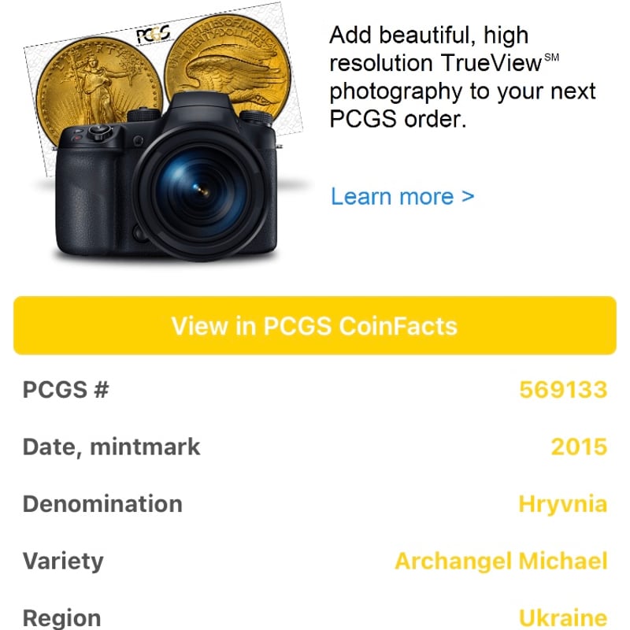
Task: Click the Denomination row label
Action: (x=102, y=503)
